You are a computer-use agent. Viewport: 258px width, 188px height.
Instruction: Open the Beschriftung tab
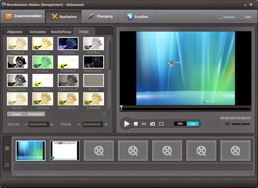click(x=61, y=32)
